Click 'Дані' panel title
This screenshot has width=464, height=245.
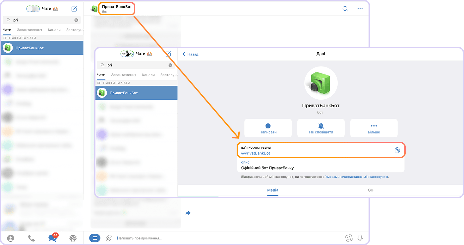(321, 54)
